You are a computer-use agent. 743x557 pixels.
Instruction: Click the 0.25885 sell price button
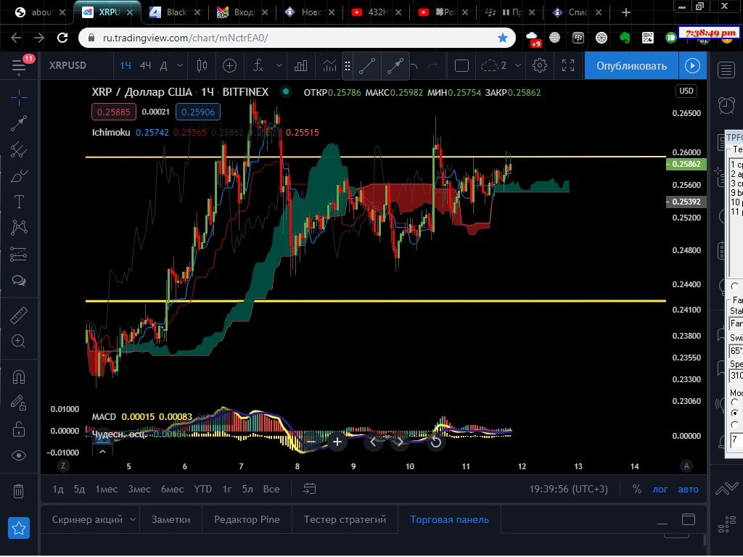click(x=114, y=112)
